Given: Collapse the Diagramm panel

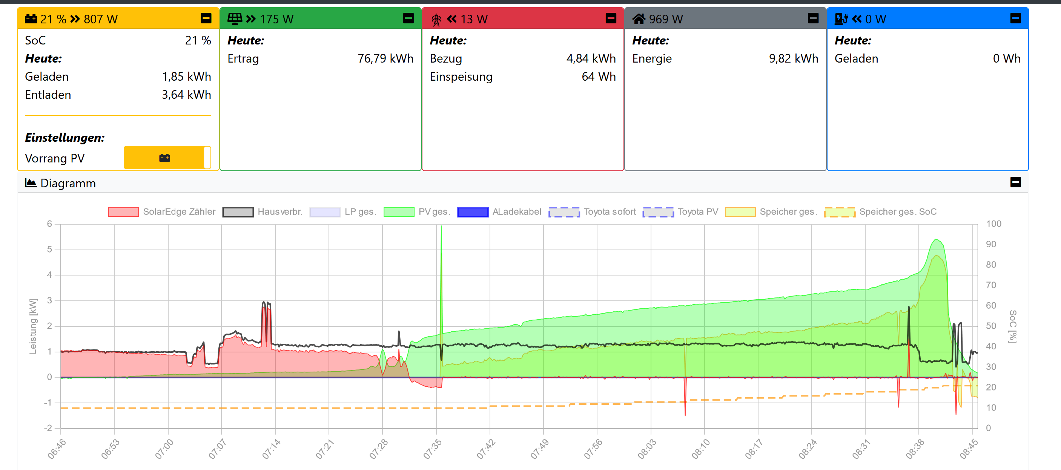Looking at the screenshot, I should [1015, 182].
